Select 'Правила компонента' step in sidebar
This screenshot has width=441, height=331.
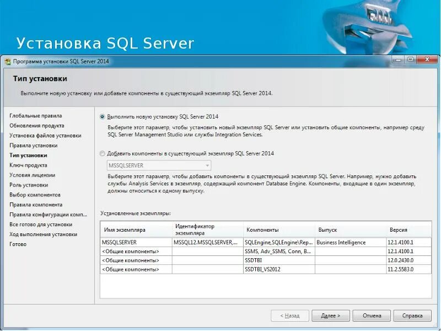pos(36,205)
